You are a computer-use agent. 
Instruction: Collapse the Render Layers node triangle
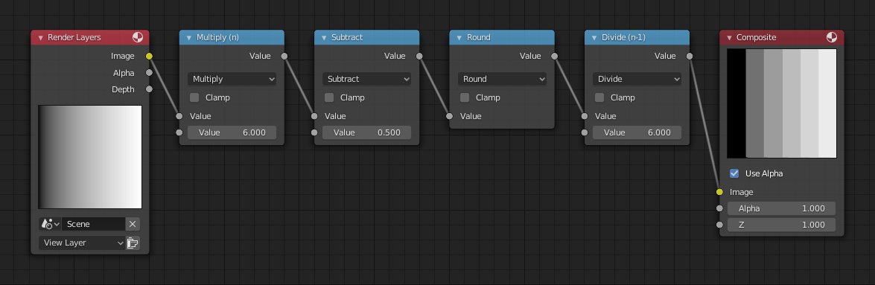tap(40, 38)
